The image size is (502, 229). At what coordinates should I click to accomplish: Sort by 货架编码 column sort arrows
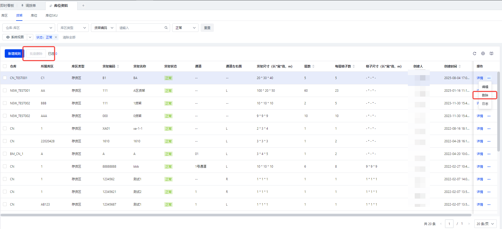tap(118, 66)
